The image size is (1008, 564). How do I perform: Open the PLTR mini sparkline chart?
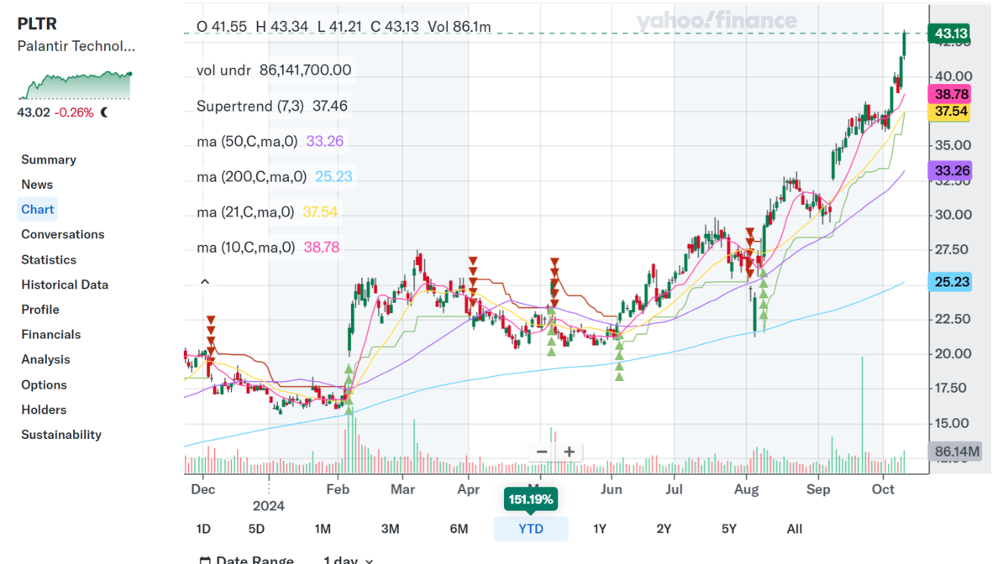(76, 86)
